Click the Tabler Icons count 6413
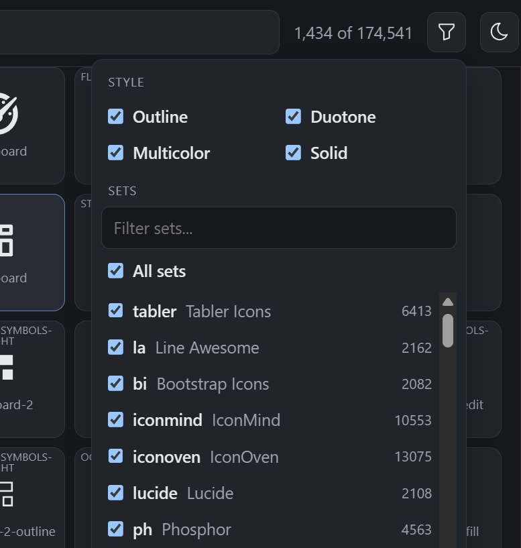 point(416,311)
